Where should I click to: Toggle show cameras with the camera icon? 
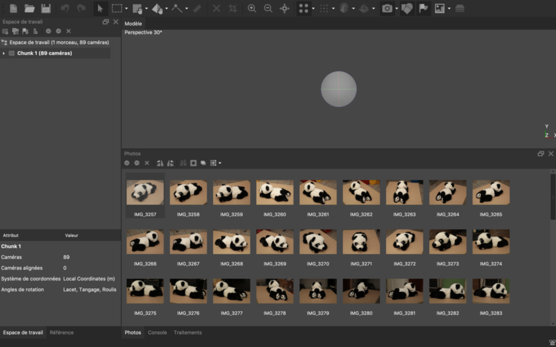(x=387, y=8)
